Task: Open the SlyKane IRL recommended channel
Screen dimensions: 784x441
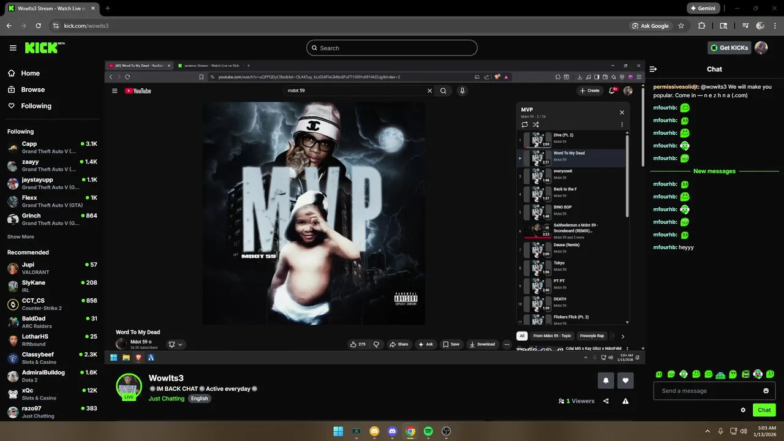Action: pos(52,286)
